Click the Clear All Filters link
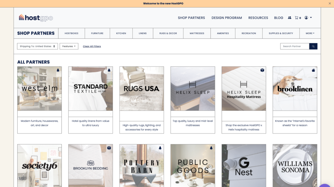Image resolution: width=334 pixels, height=187 pixels. pyautogui.click(x=92, y=46)
